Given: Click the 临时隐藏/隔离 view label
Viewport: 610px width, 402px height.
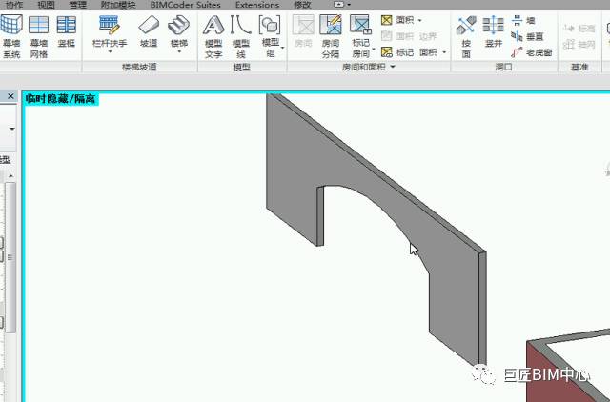Looking at the screenshot, I should [60, 99].
